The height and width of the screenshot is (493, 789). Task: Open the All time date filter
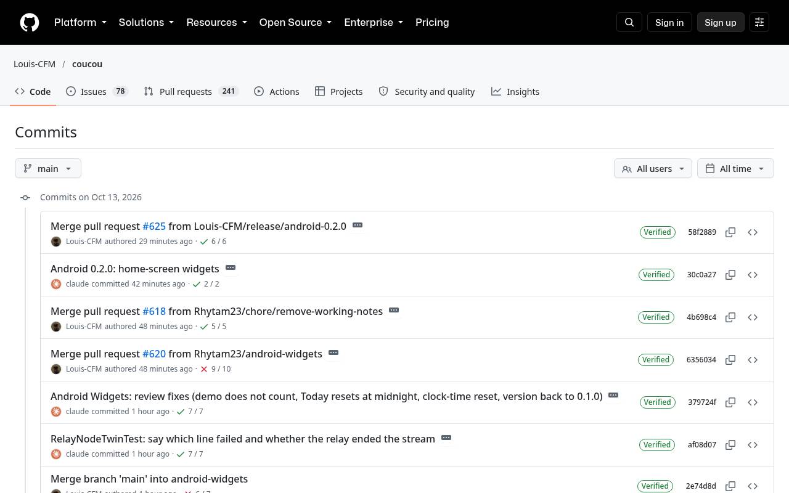735,168
